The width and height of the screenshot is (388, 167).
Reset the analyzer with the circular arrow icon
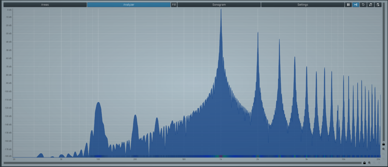click(x=363, y=5)
